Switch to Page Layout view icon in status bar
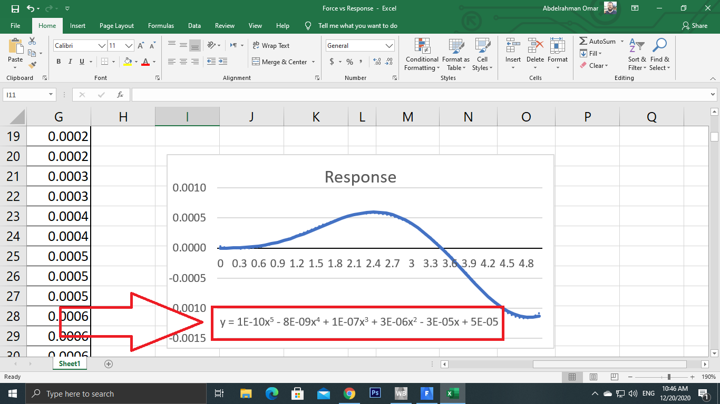720x404 pixels. tap(593, 377)
